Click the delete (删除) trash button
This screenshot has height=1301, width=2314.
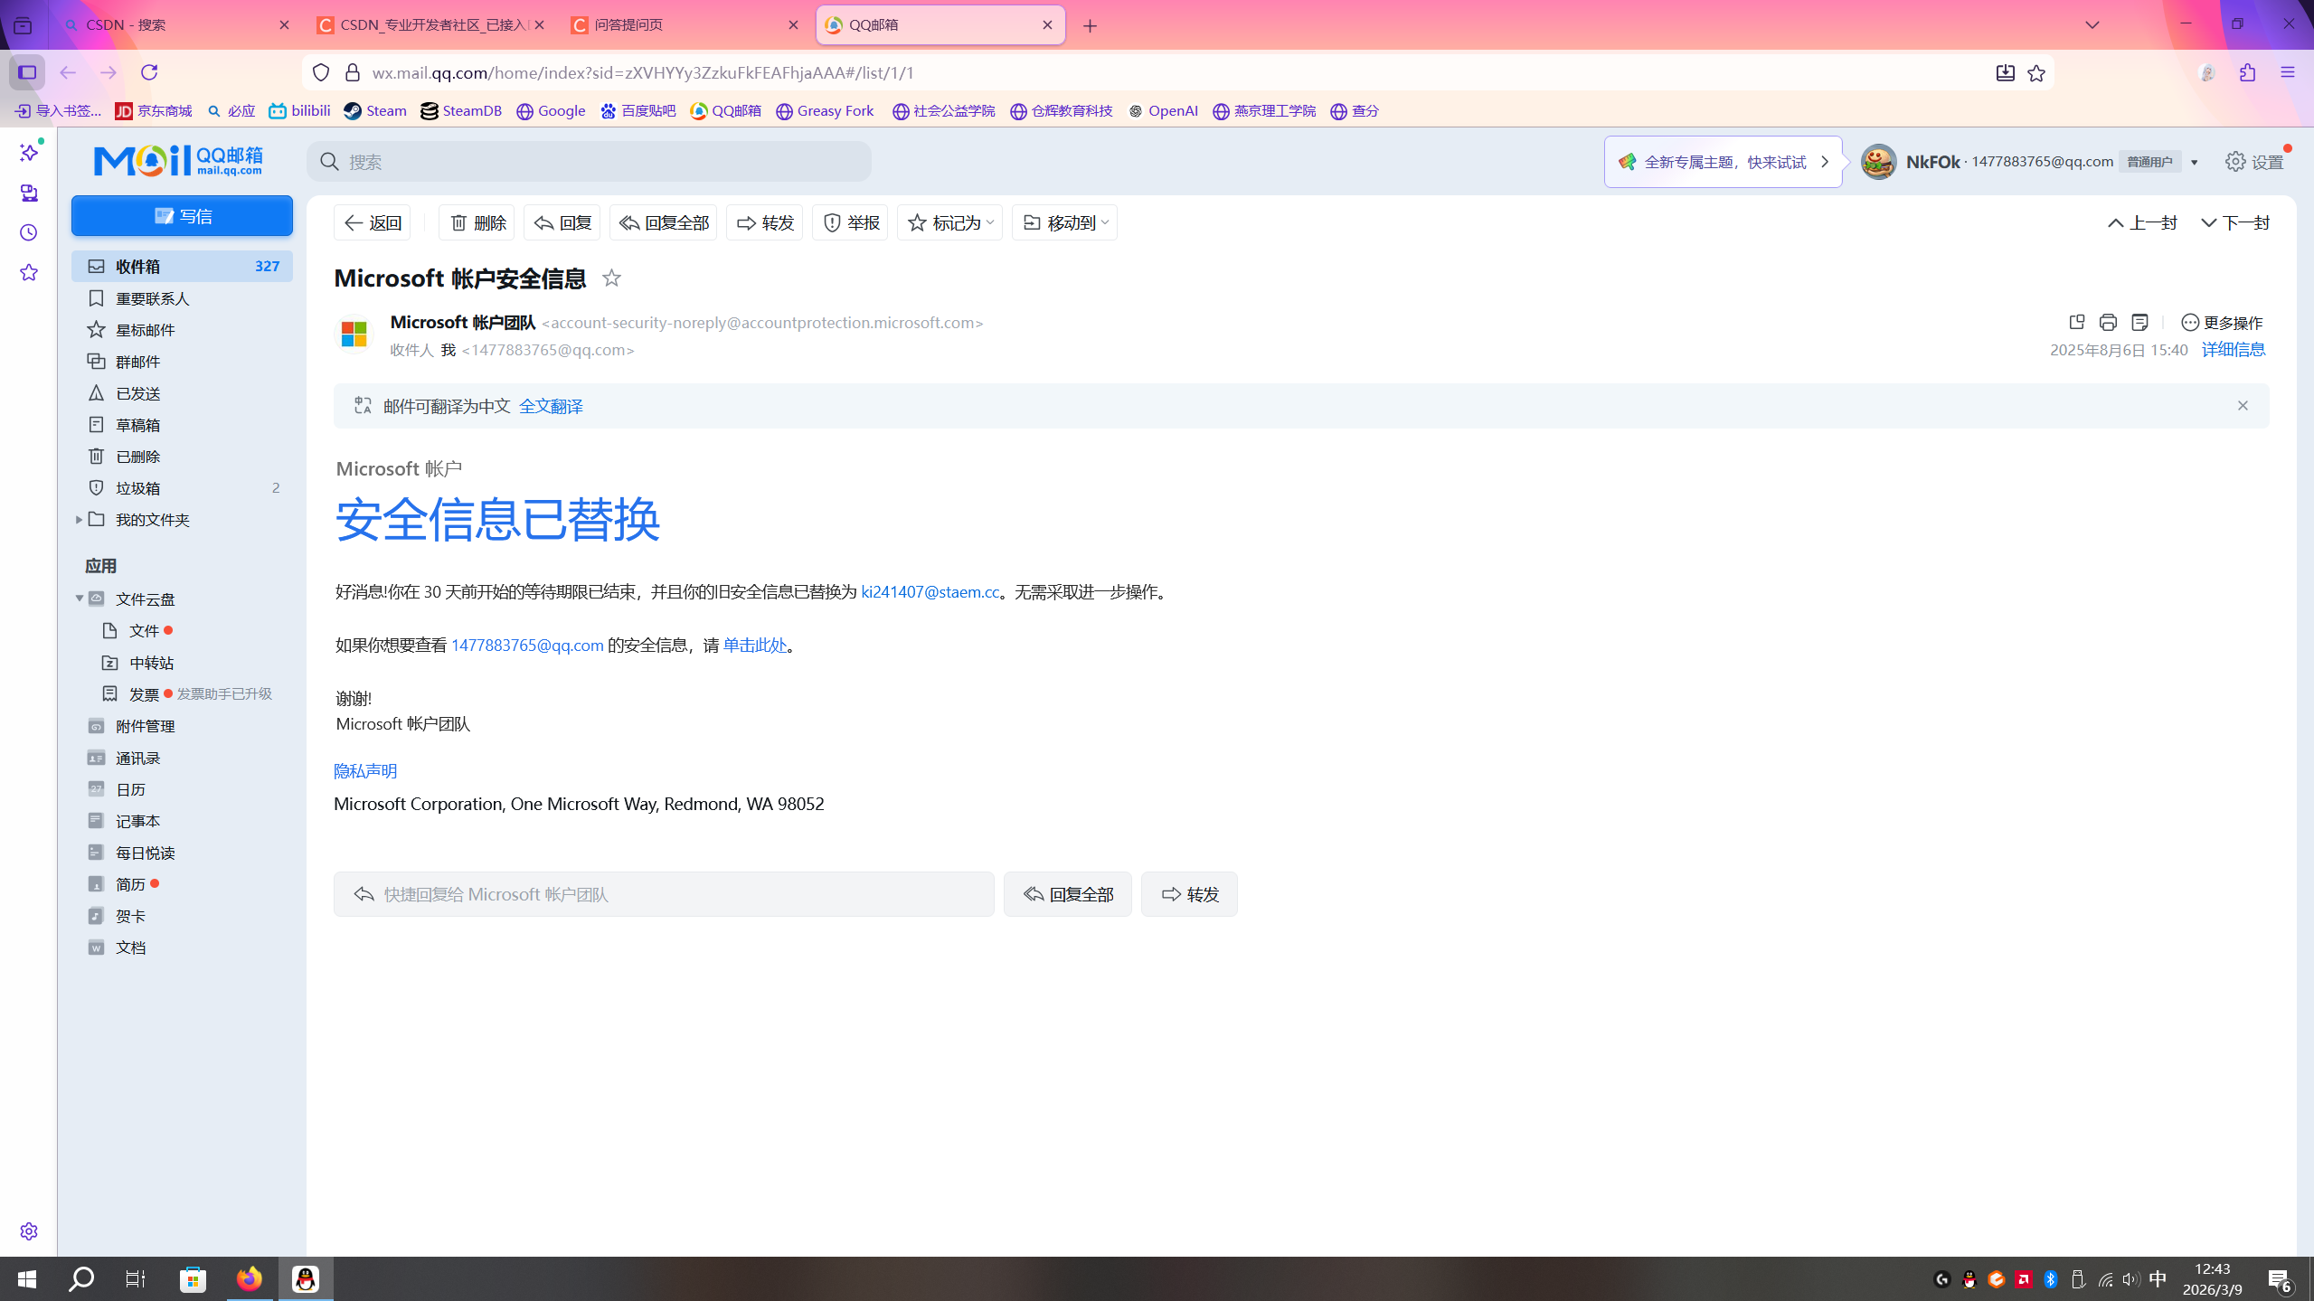477,222
